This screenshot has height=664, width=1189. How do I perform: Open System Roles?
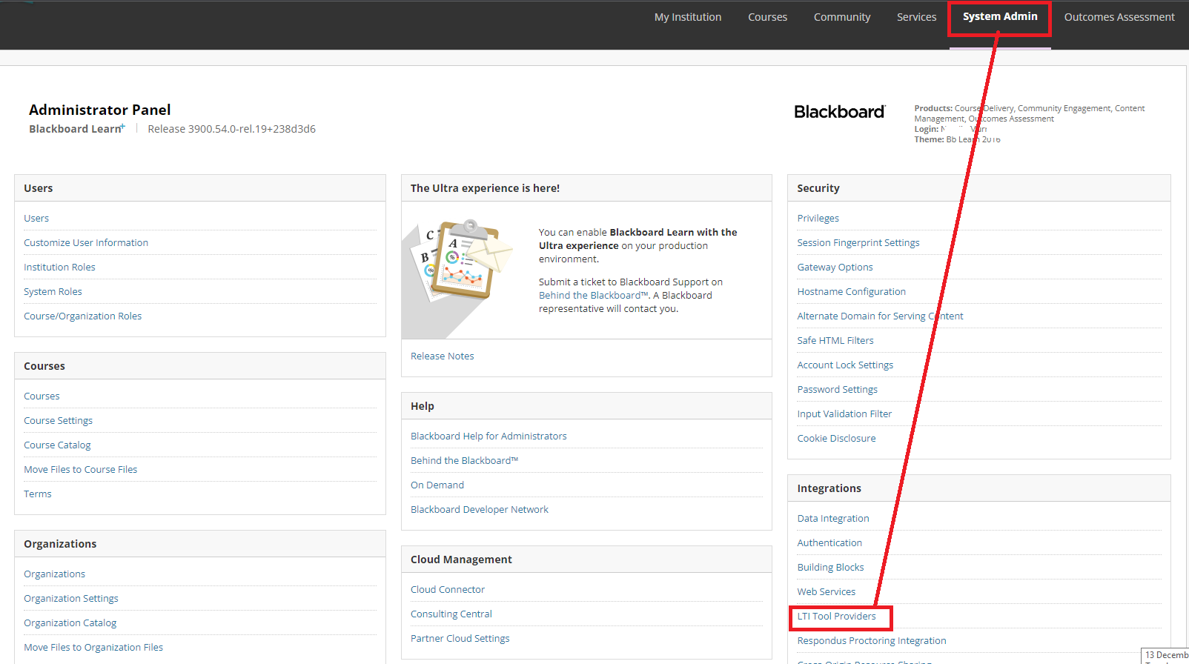click(53, 292)
